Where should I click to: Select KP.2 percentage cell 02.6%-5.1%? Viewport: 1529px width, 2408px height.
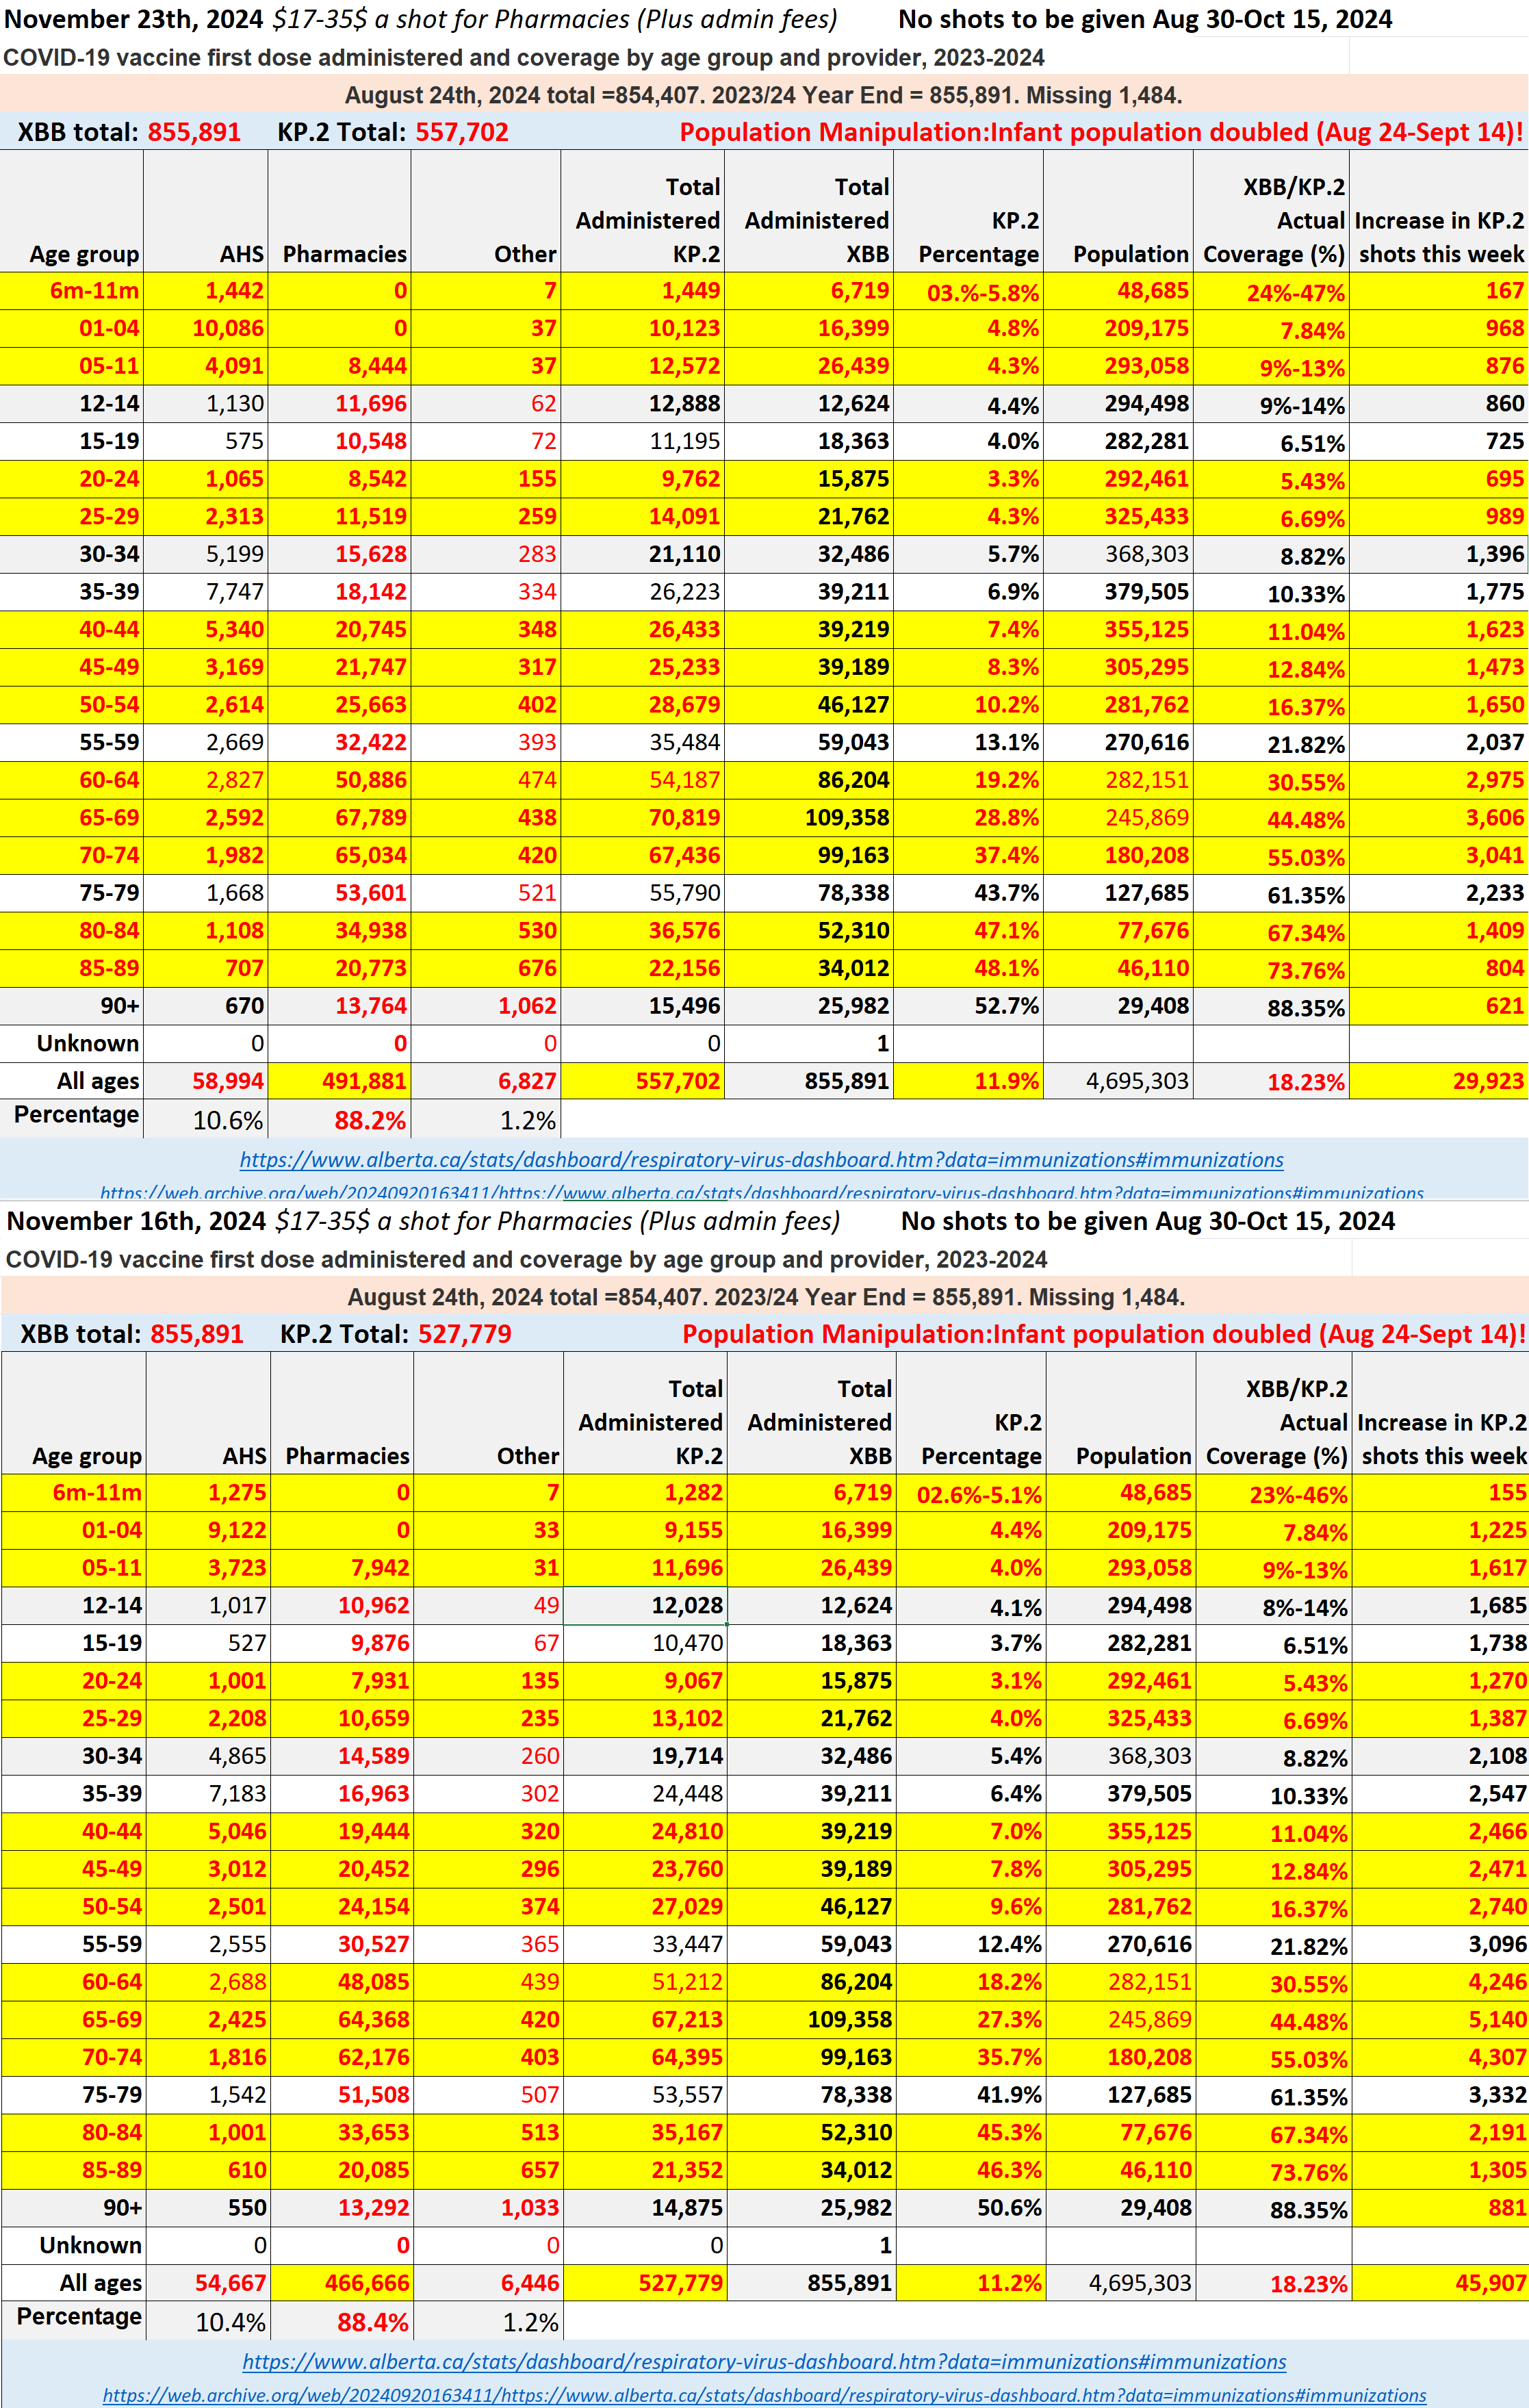[972, 1494]
